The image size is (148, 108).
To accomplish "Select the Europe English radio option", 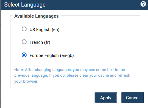I will coord(24,55).
